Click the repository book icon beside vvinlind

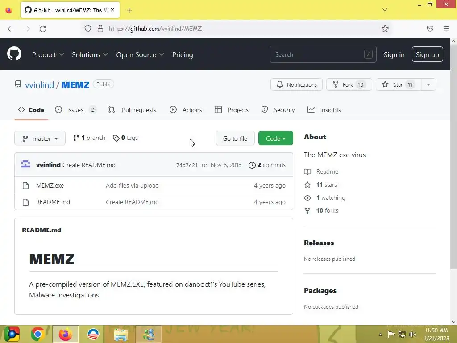click(18, 84)
